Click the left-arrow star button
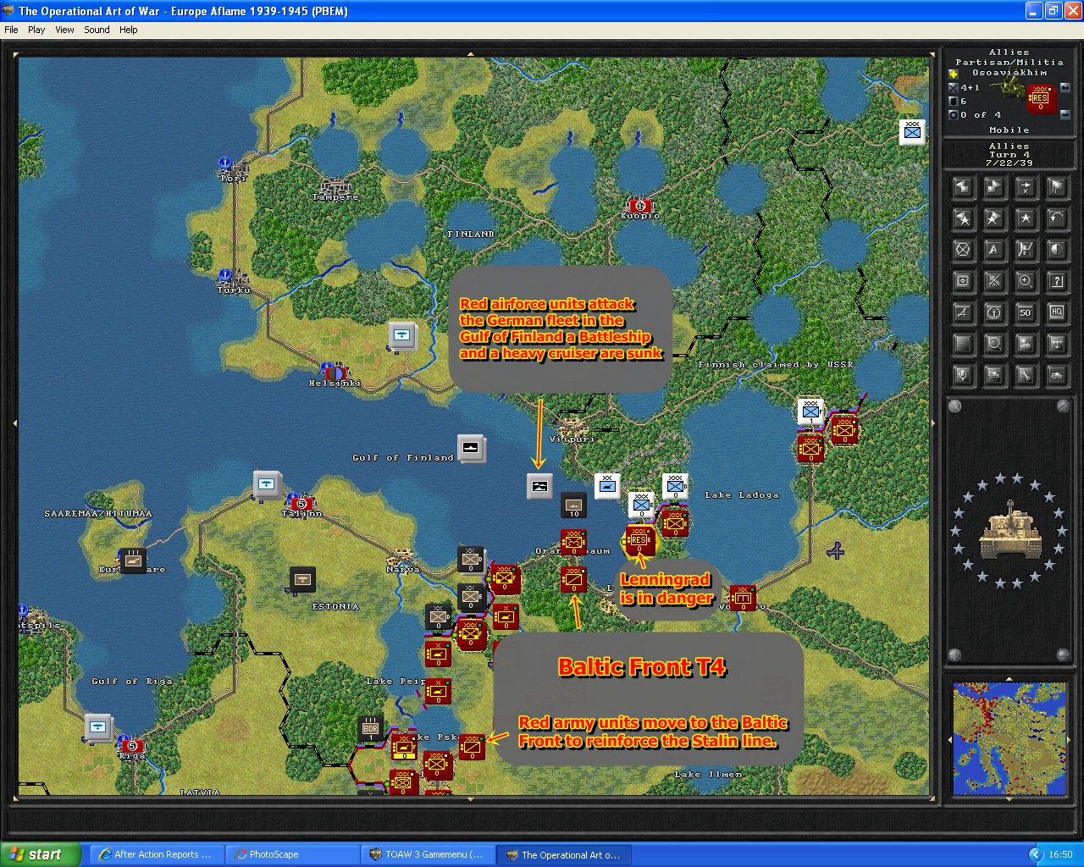 coord(963,218)
